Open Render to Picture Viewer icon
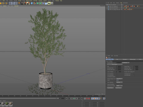 point(25,3)
